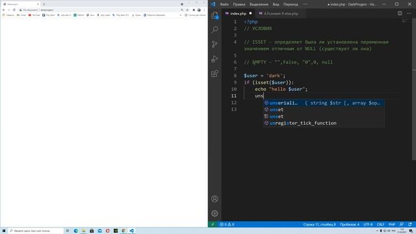Open Вид menu
Image resolution: width=416 pixels, height=234 pixels.
tap(276, 5)
